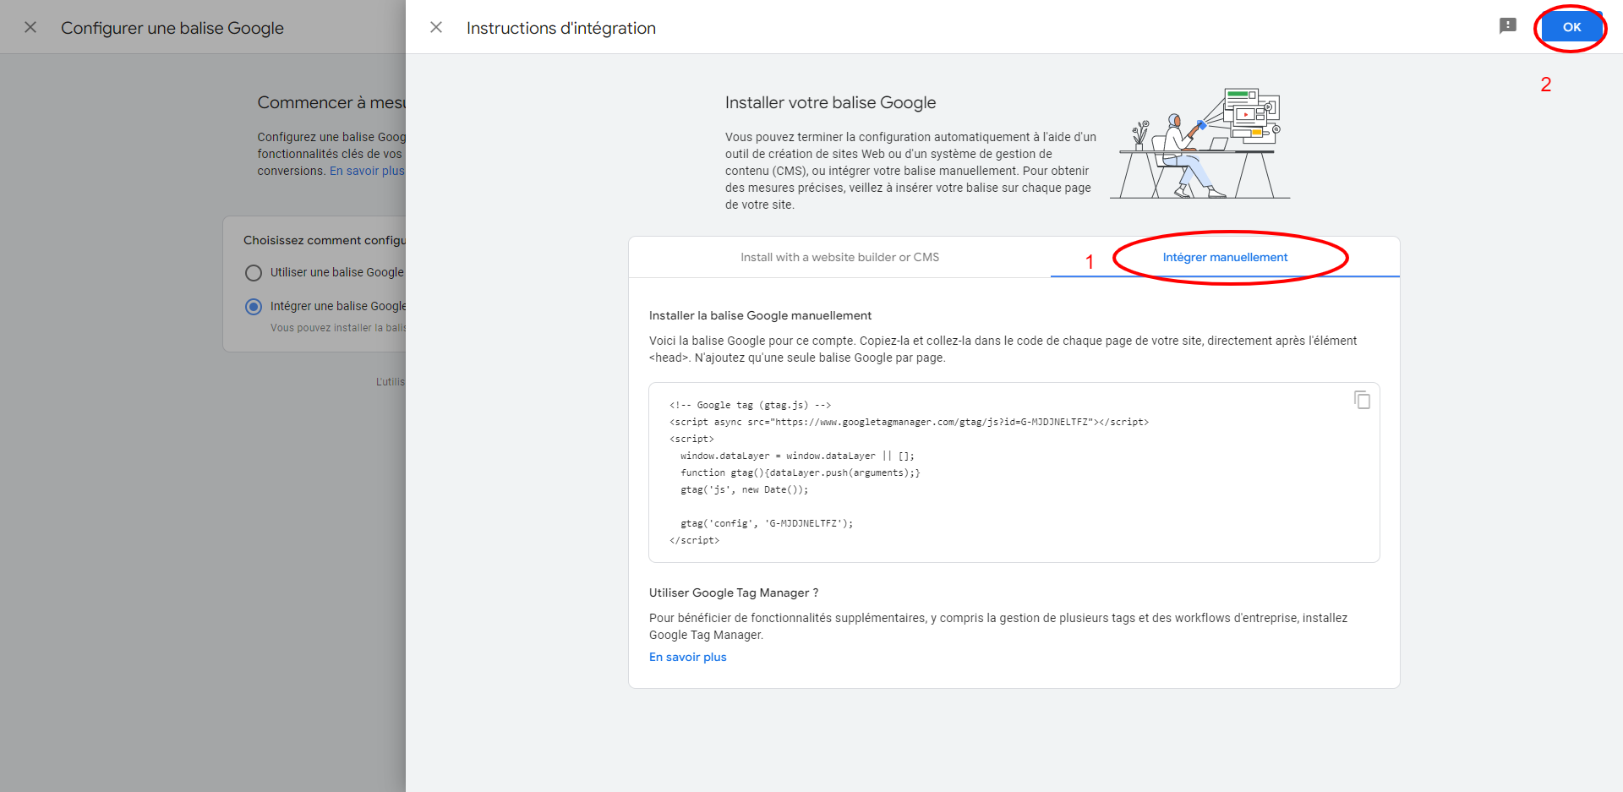Close the Configurer une balise Google panel

pyautogui.click(x=30, y=27)
